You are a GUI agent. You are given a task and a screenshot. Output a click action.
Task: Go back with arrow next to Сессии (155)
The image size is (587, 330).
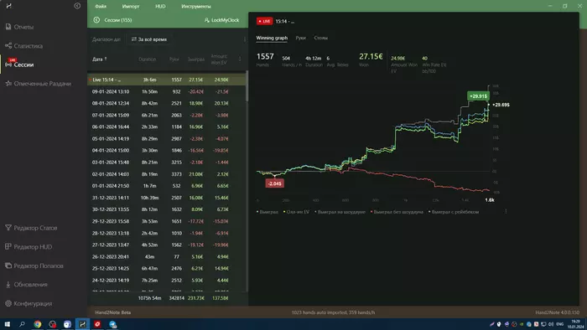[96, 20]
